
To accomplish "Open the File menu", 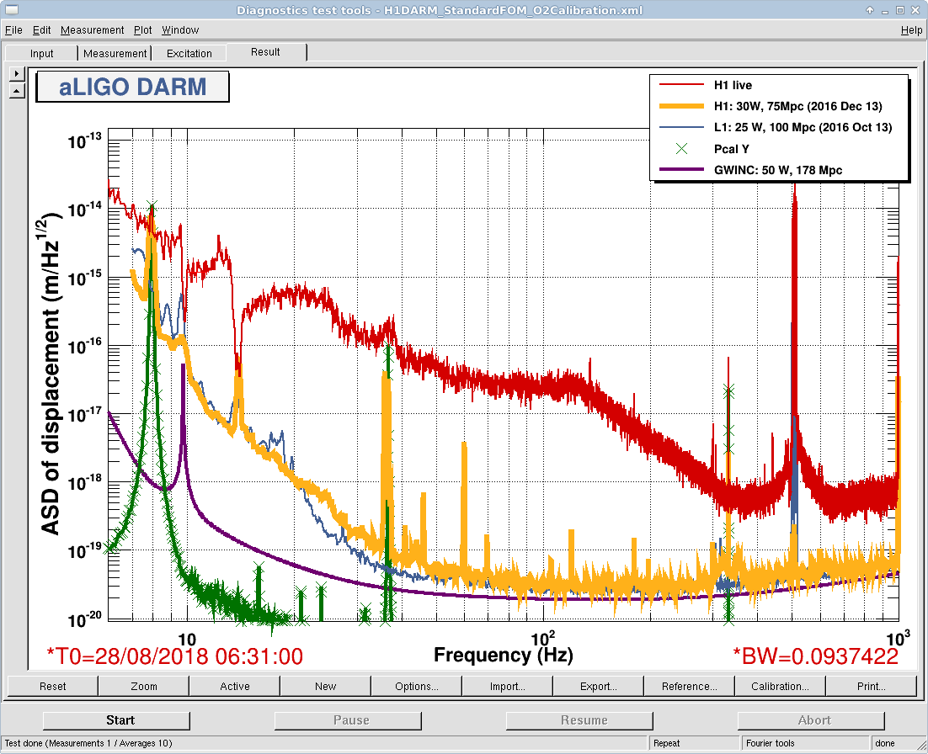I will 13,30.
